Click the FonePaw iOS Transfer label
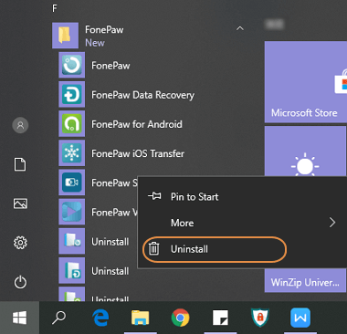Image resolution: width=347 pixels, height=334 pixels. pos(138,153)
